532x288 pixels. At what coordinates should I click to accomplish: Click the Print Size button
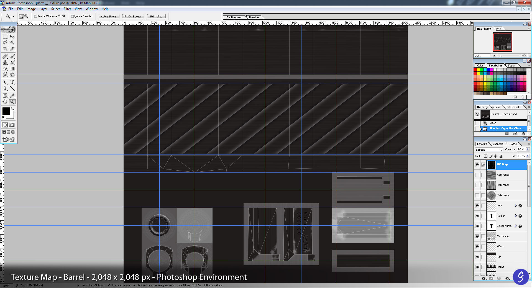click(156, 16)
